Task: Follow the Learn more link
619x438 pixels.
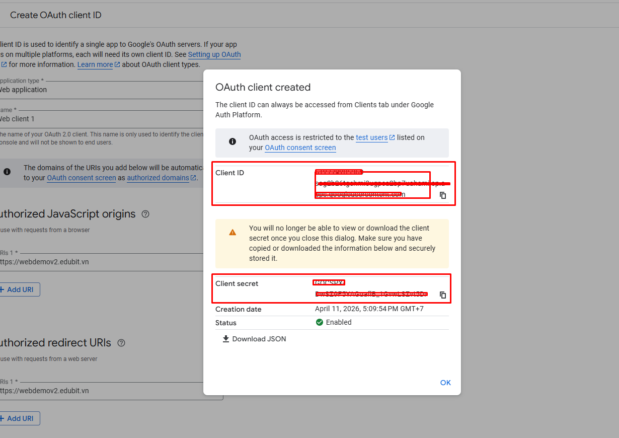Action: coord(95,64)
